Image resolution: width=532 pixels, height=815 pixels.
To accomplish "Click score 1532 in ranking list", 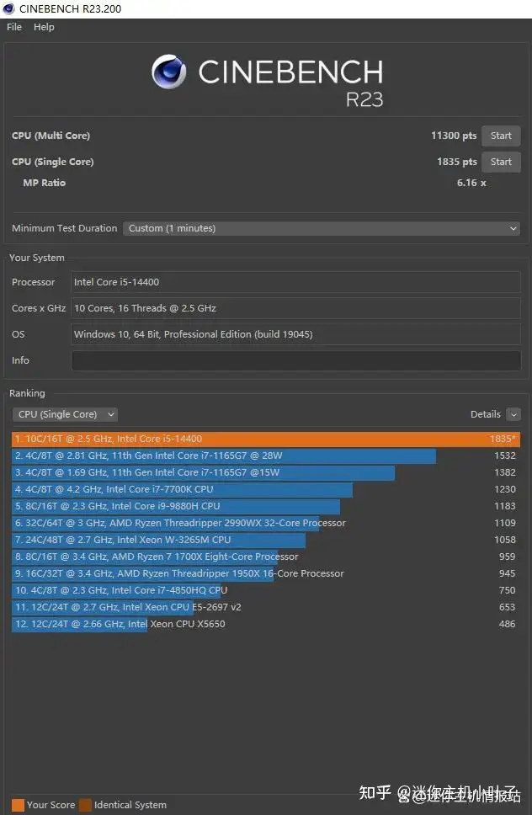I will tap(504, 455).
